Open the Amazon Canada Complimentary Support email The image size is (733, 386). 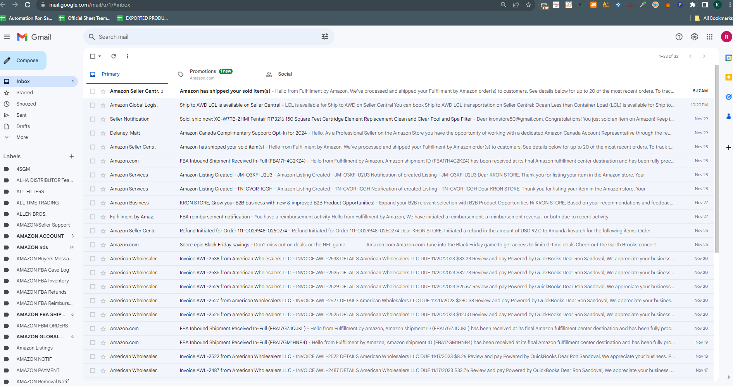pos(399,133)
